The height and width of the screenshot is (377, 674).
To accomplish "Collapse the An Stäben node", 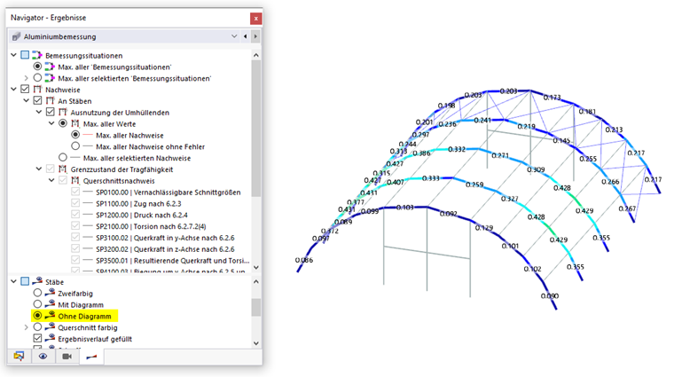I will point(27,100).
